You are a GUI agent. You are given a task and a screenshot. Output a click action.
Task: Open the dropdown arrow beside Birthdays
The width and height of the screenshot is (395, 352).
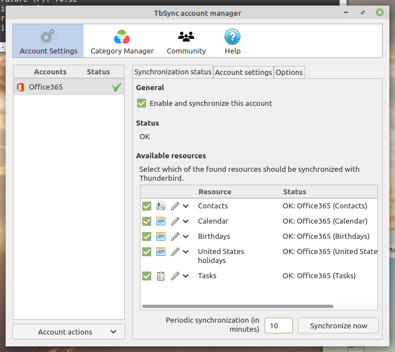click(x=186, y=237)
